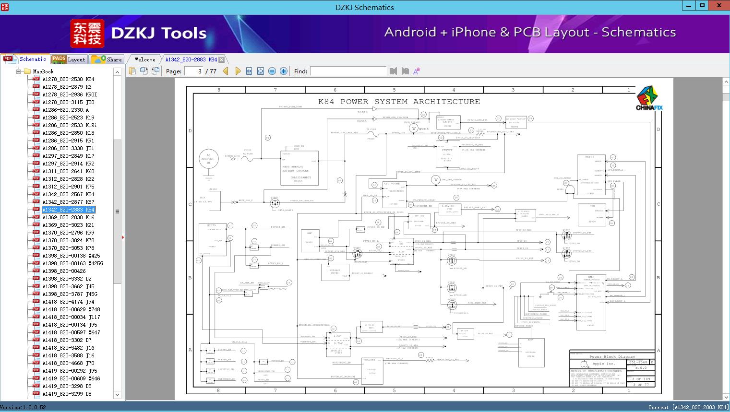The height and width of the screenshot is (412, 730).
Task: Open A1278_820-2530 K24 schematic
Action: [x=68, y=79]
